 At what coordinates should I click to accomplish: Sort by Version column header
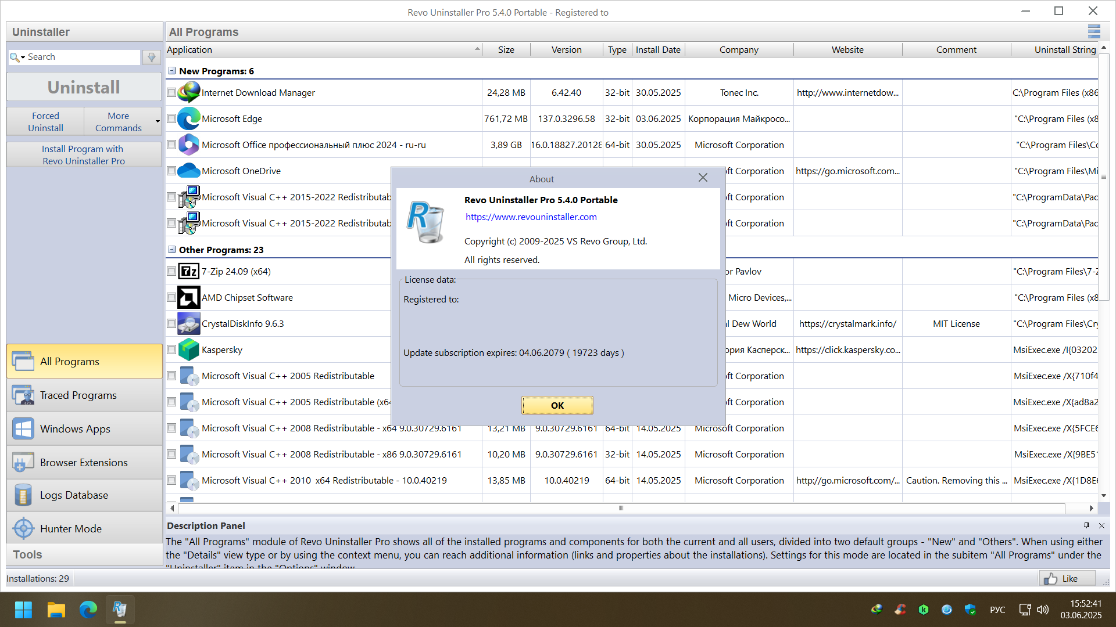point(567,50)
